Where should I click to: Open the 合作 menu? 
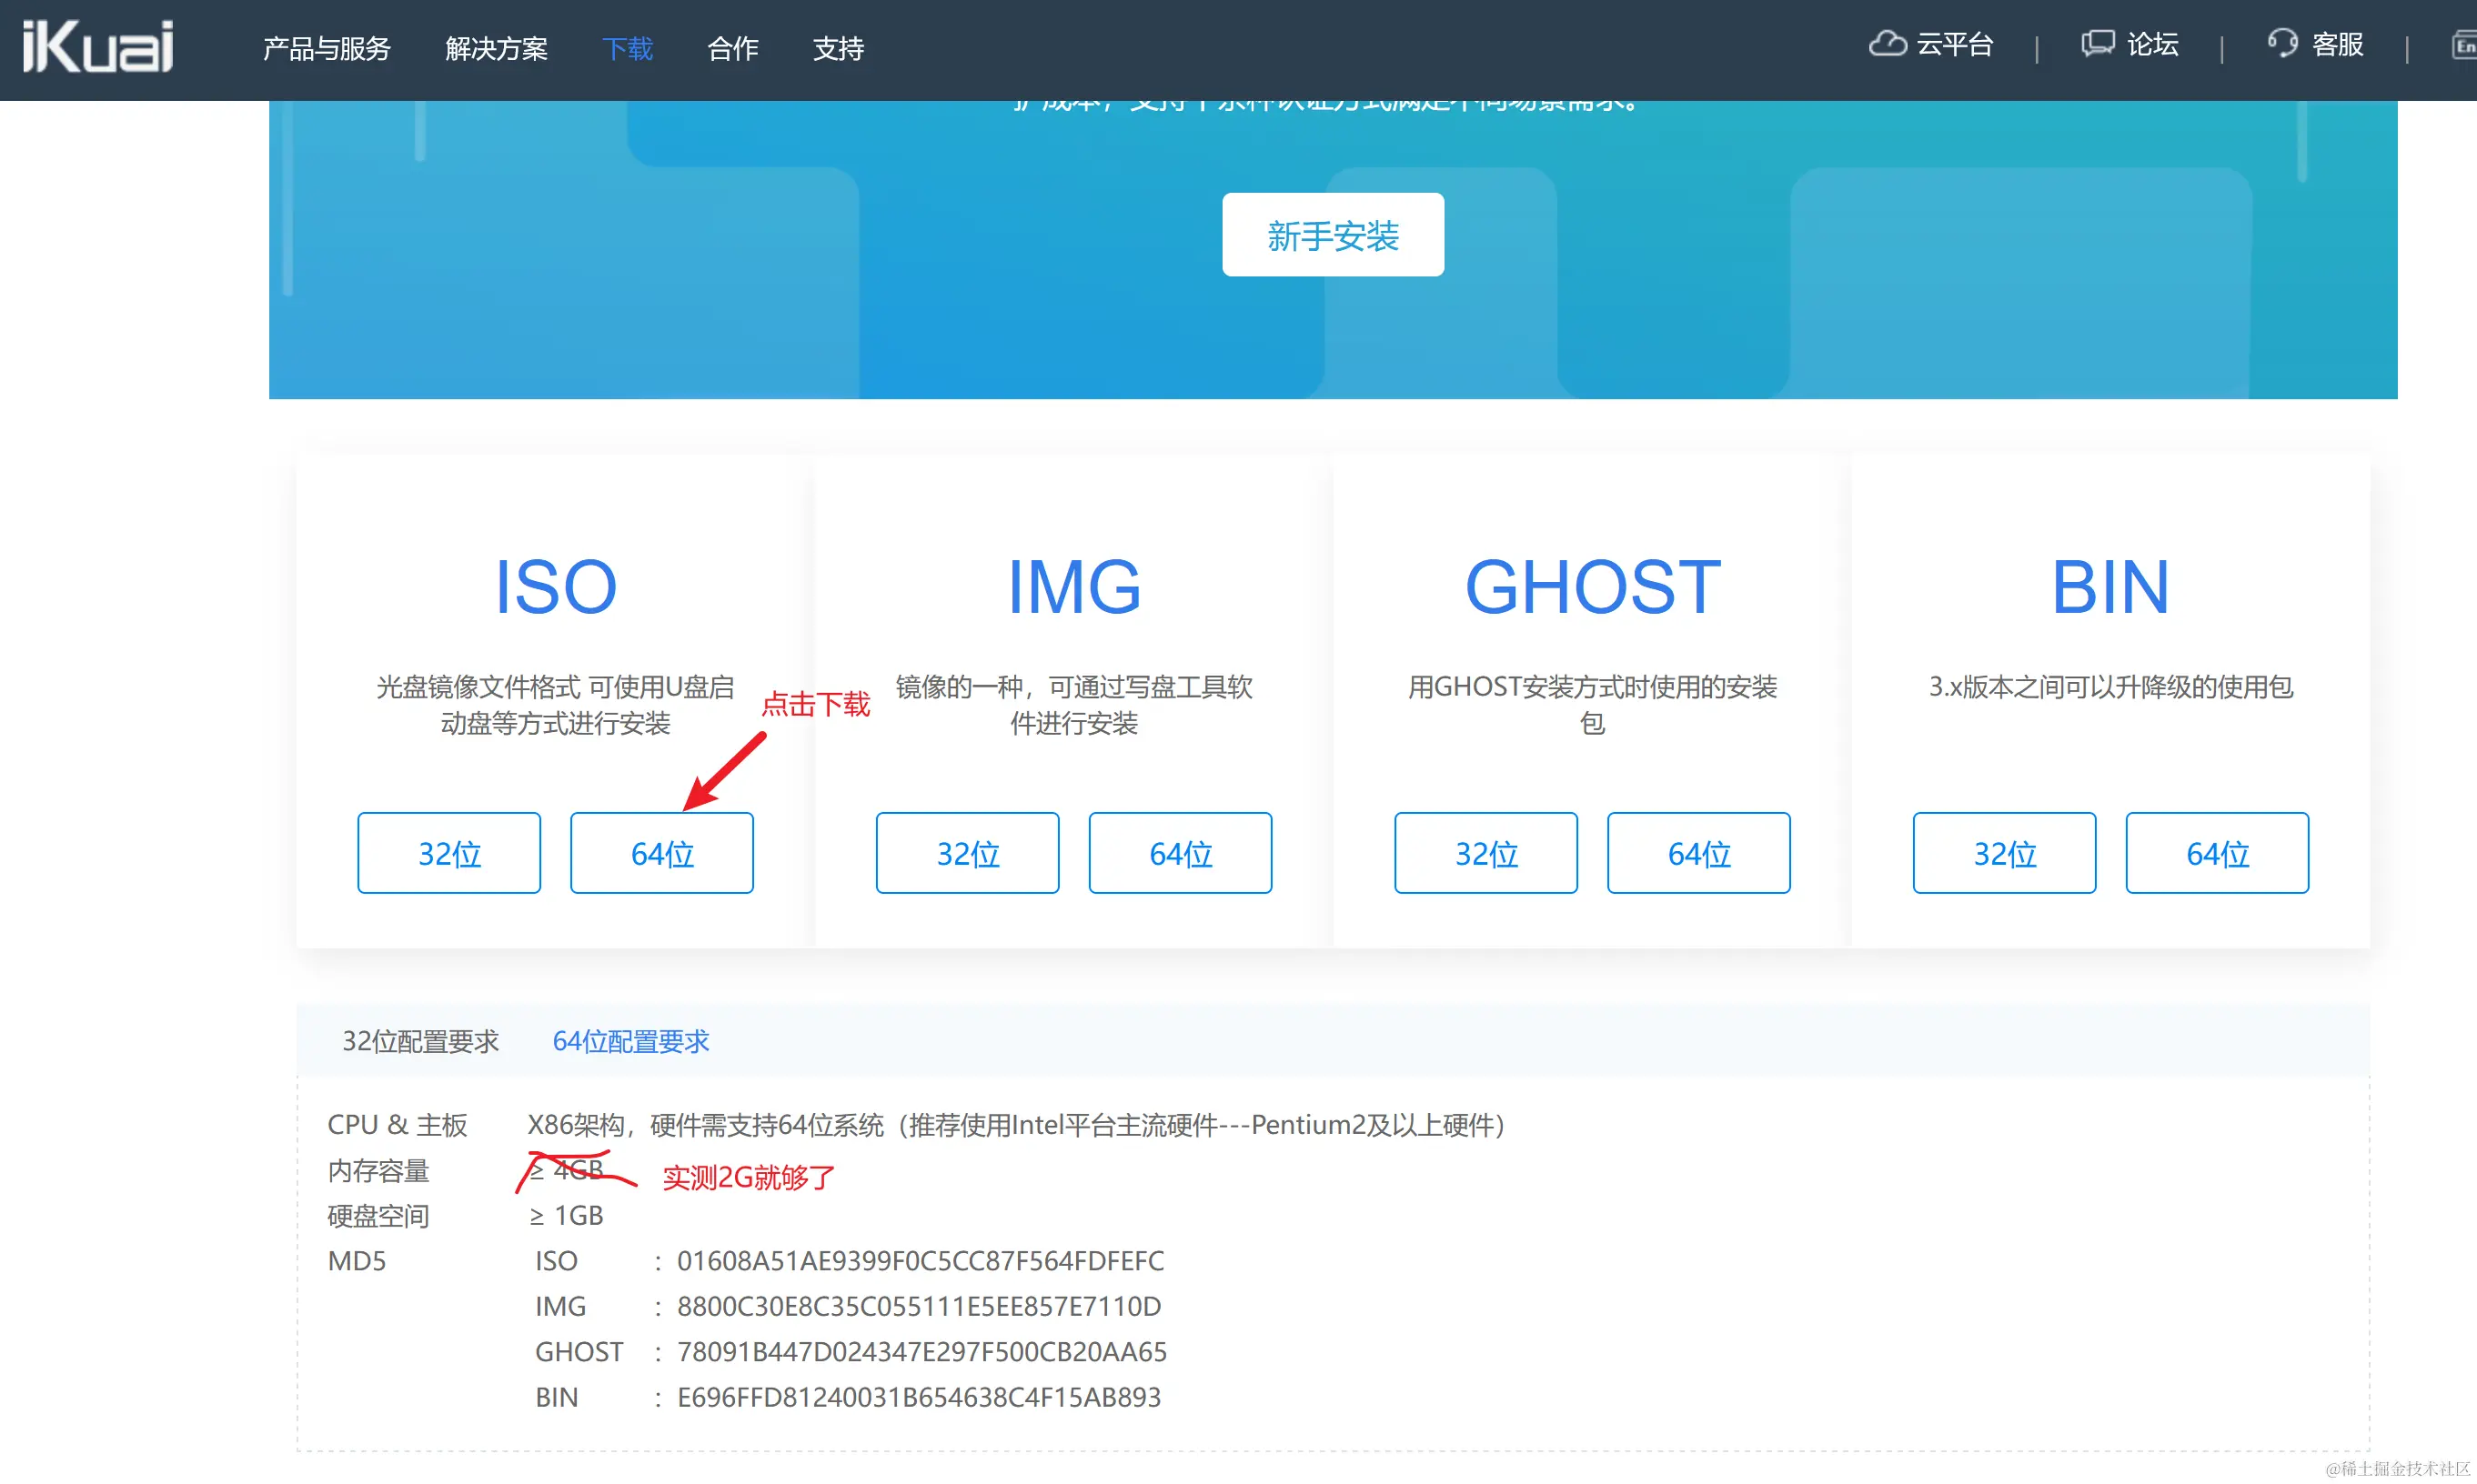point(732,48)
